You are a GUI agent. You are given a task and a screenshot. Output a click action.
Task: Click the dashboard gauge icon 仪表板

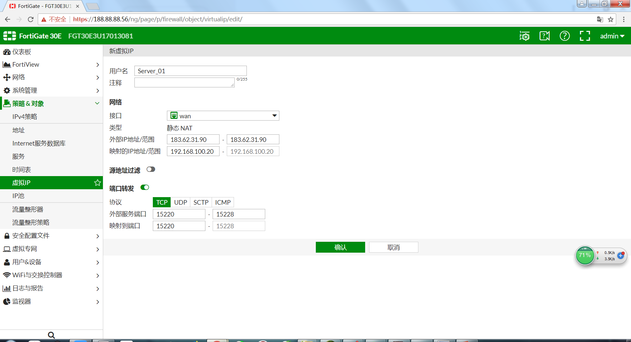point(7,52)
